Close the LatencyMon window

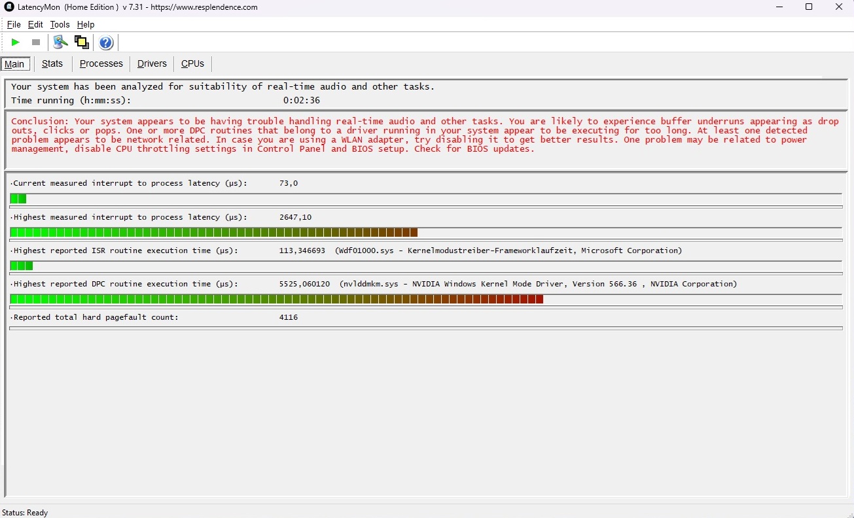(x=839, y=7)
